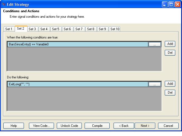Add a new action

coord(170,84)
